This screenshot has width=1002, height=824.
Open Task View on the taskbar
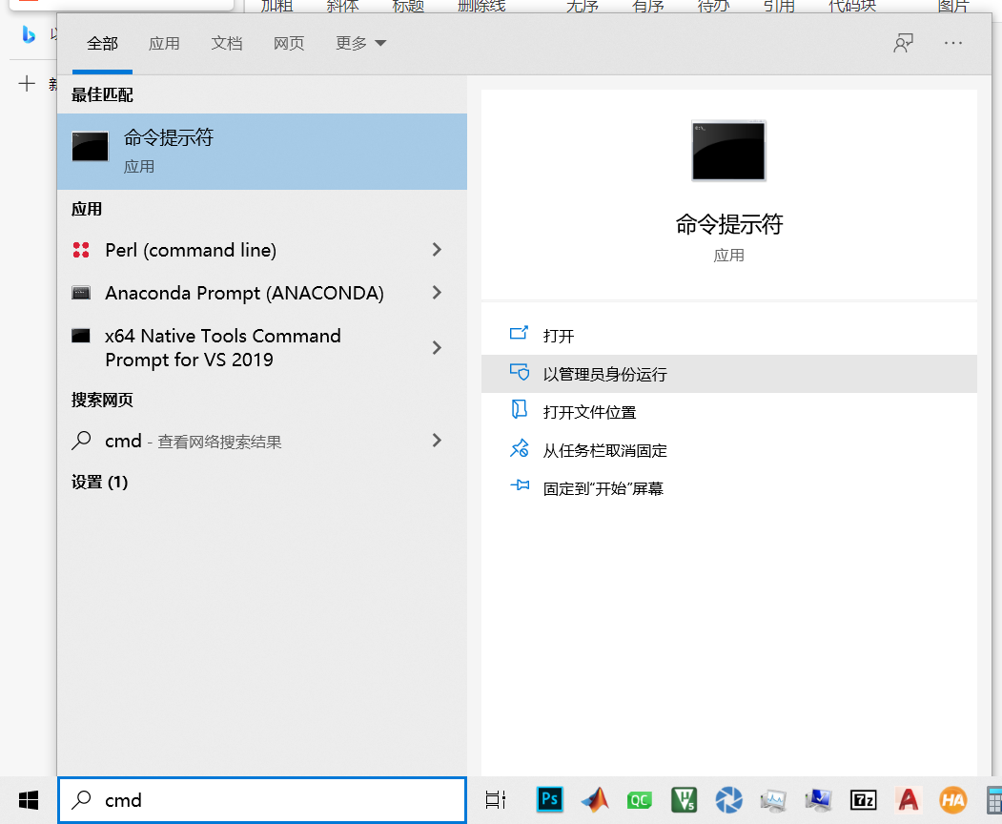click(x=495, y=800)
